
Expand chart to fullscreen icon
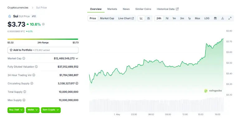[x=230, y=18]
